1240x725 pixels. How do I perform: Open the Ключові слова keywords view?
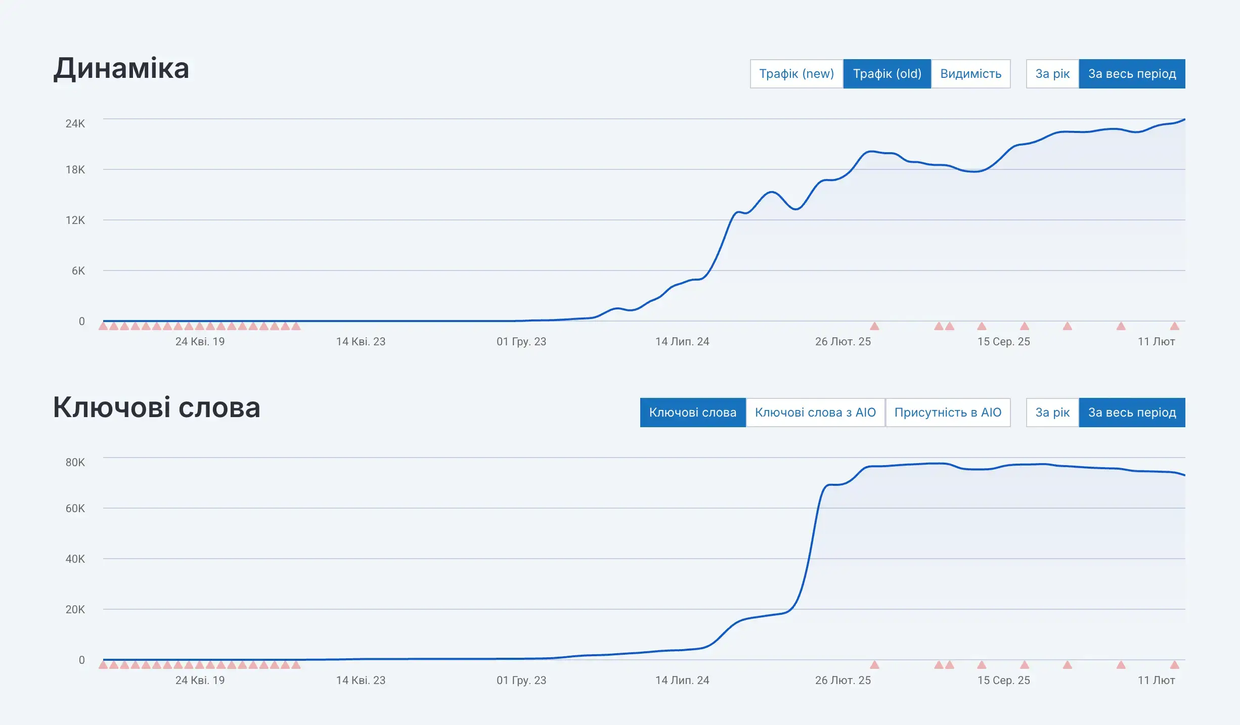(x=692, y=413)
